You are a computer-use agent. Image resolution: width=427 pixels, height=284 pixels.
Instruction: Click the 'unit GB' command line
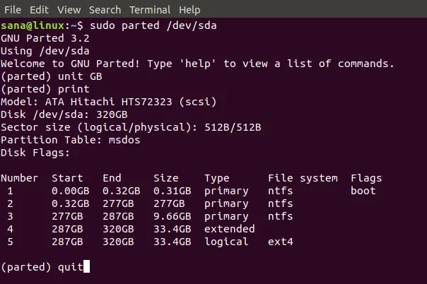[52, 76]
